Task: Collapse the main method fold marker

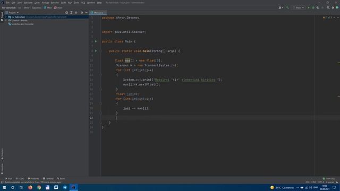Action: pos(100,51)
